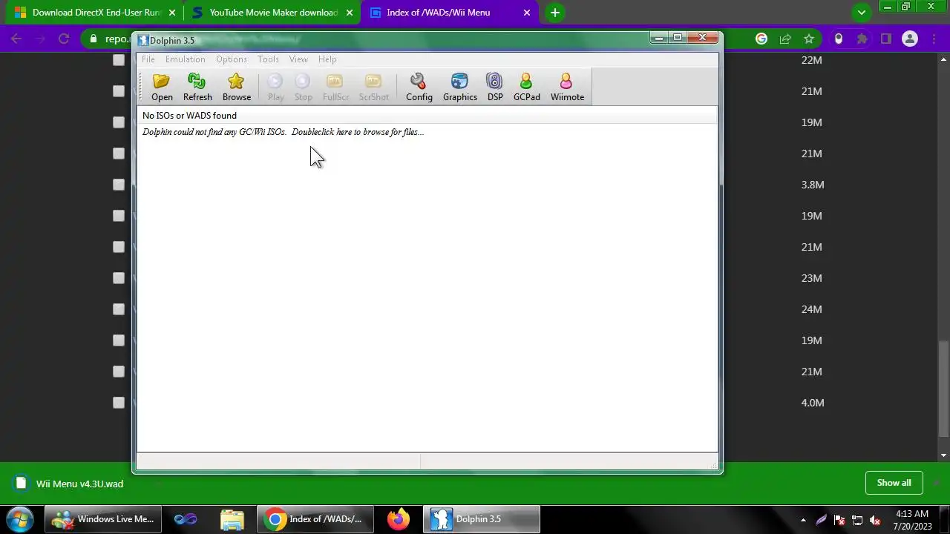This screenshot has width=950, height=534.
Task: Show hidden system tray icons
Action: click(804, 520)
